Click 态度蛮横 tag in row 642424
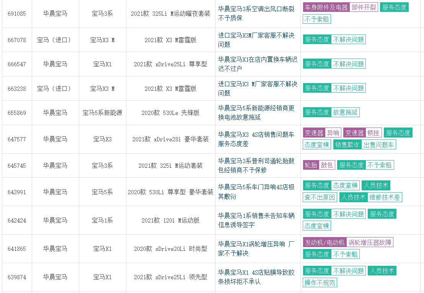 316,226
